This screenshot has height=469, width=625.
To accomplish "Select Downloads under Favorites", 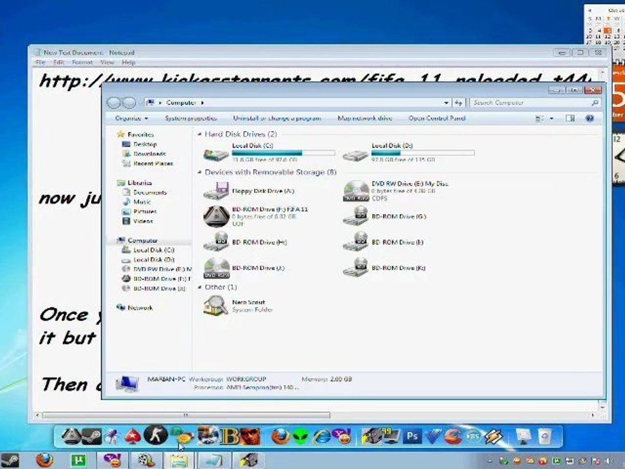I will tap(150, 154).
